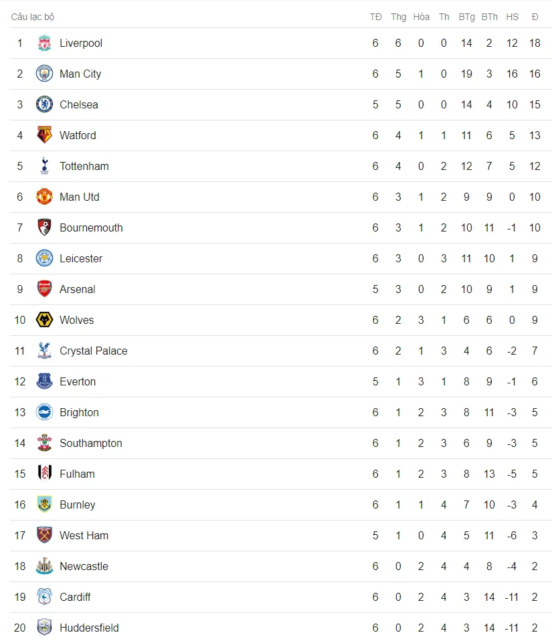Open the Leicester team name link
This screenshot has width=552, height=641.
pyautogui.click(x=81, y=258)
